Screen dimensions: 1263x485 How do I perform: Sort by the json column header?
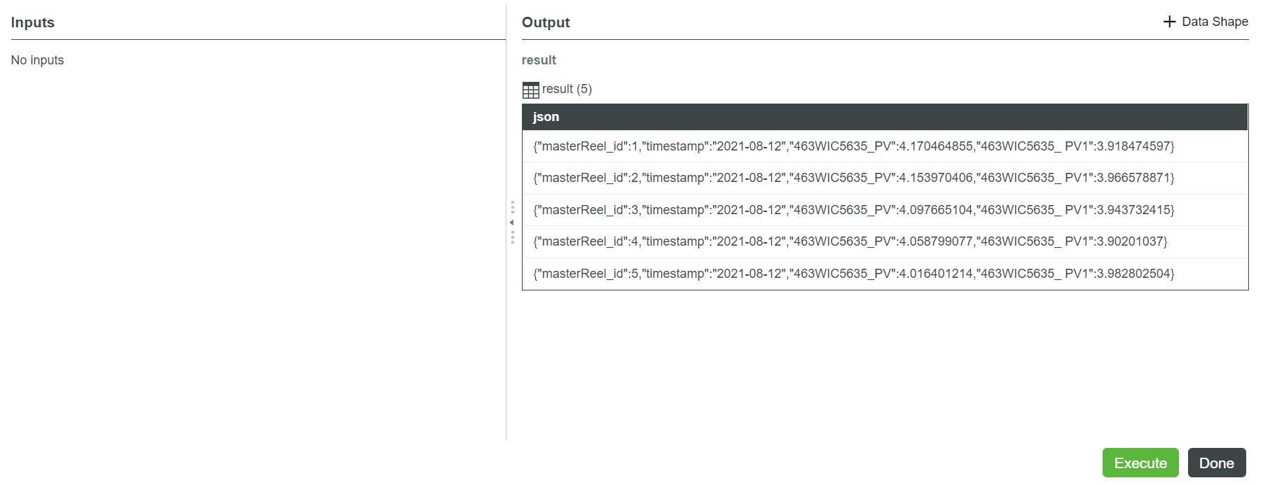[546, 117]
